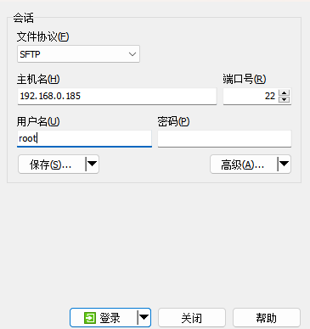
Task: Expand the arrow next to 保存 button
Action: [x=93, y=164]
